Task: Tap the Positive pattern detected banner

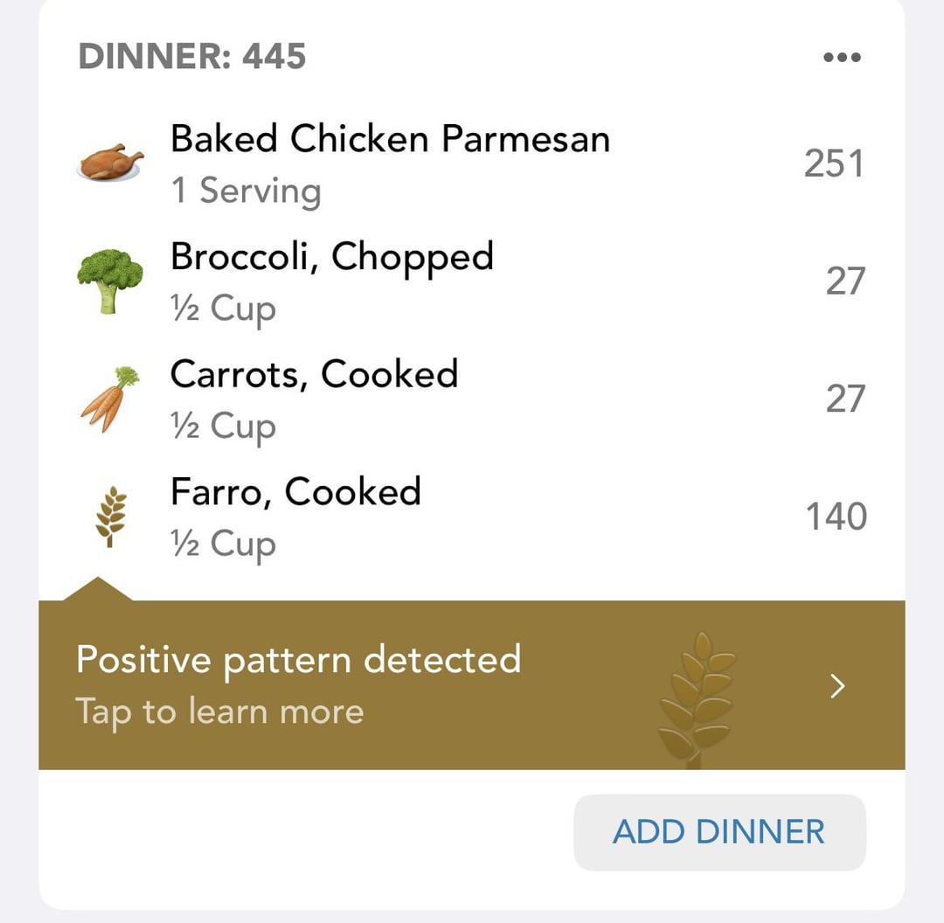Action: coord(471,684)
